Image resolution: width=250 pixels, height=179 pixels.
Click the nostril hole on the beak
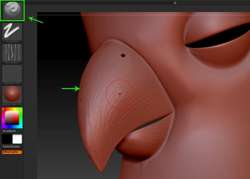tap(123, 55)
